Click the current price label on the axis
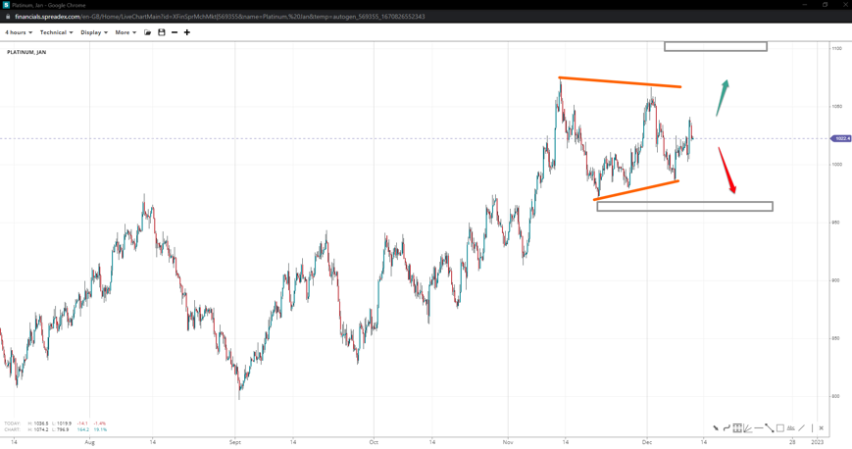 840,138
